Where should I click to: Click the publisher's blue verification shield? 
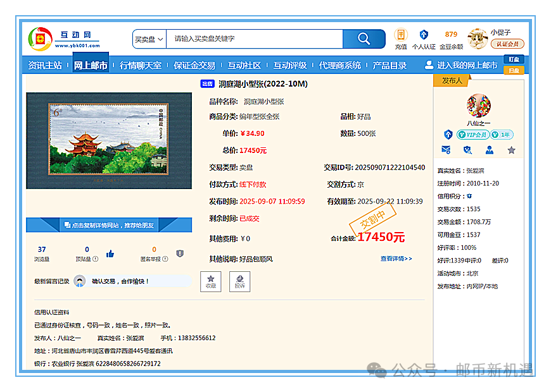pyautogui.click(x=448, y=135)
